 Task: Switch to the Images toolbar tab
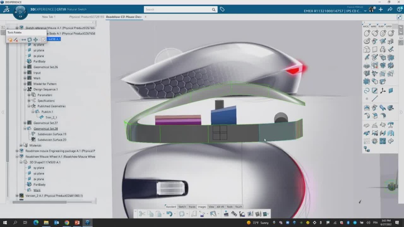click(x=202, y=207)
